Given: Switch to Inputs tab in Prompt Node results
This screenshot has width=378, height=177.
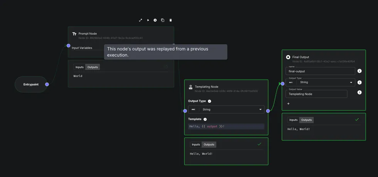Looking at the screenshot, I should [x=79, y=67].
